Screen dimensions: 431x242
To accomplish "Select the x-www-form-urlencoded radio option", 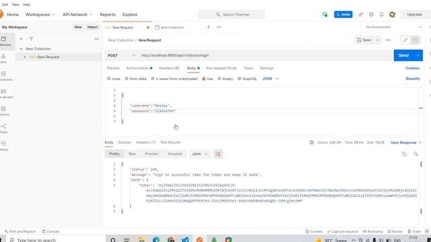I will [153, 79].
